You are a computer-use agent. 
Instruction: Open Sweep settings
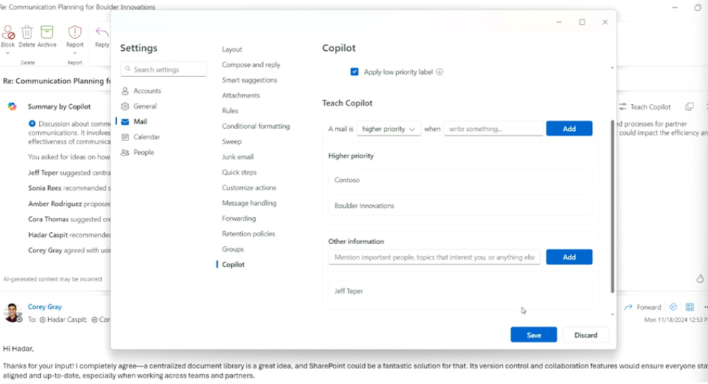(232, 141)
